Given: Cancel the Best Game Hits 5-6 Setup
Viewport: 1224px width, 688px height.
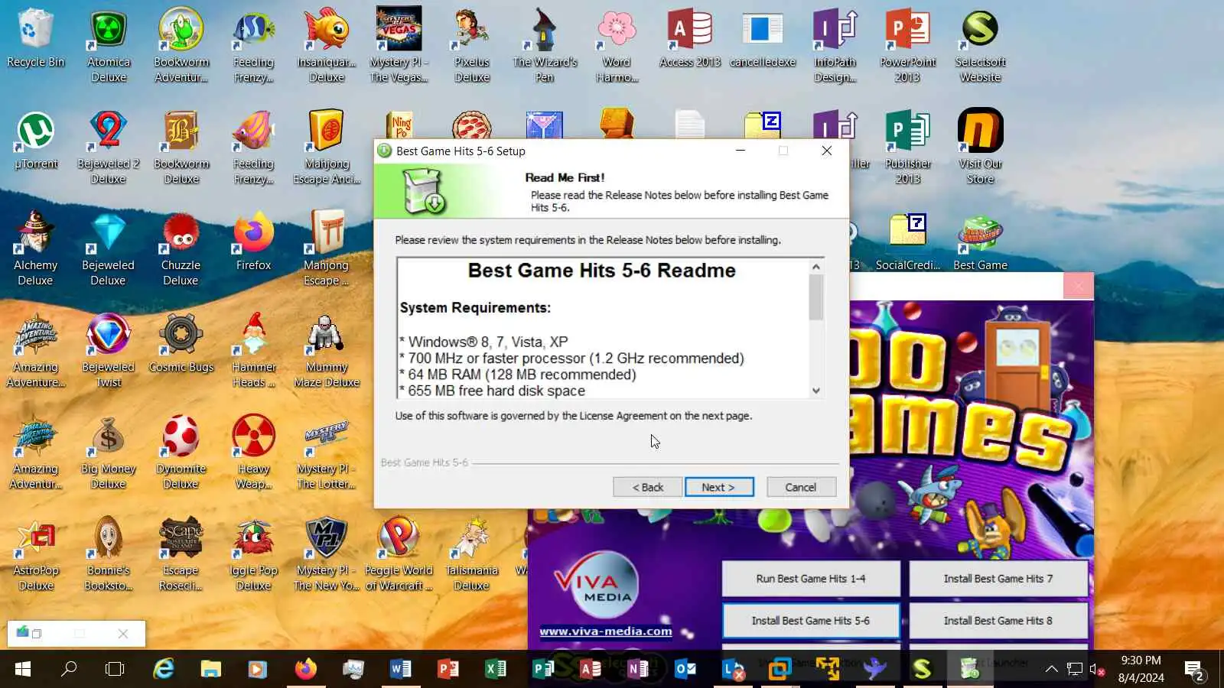Looking at the screenshot, I should pos(800,487).
